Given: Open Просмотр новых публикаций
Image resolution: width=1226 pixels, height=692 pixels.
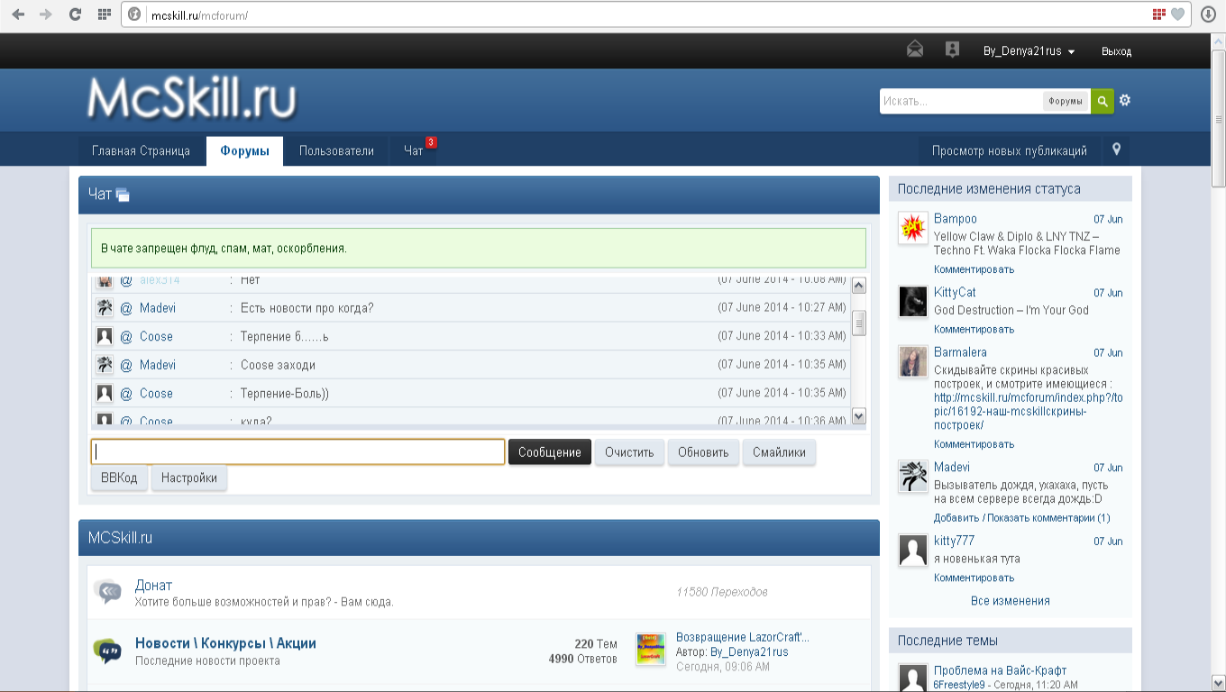Looking at the screenshot, I should tap(1010, 150).
